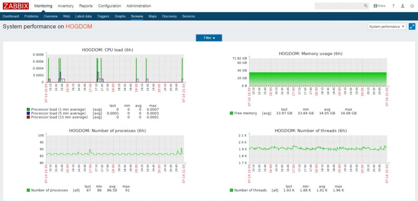
Task: Click the HOGDOM host link in title
Action: (79, 27)
